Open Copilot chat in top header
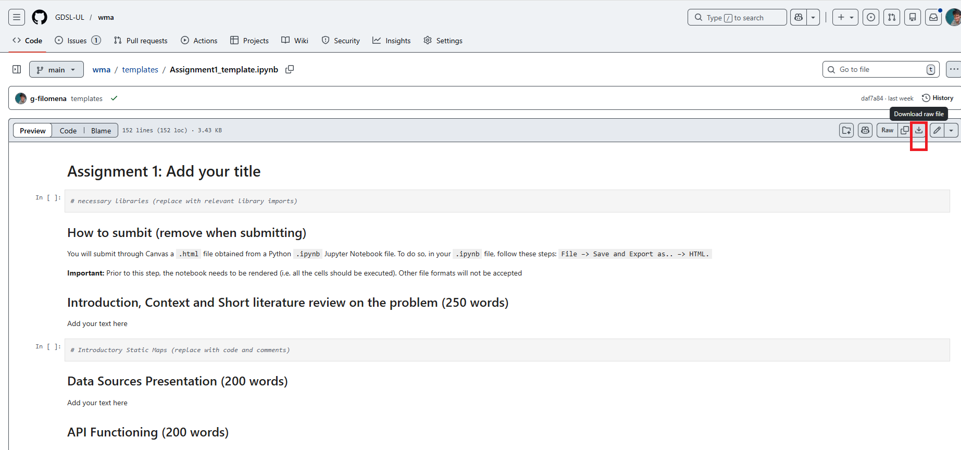Viewport: 961px width, 450px height. click(x=798, y=17)
